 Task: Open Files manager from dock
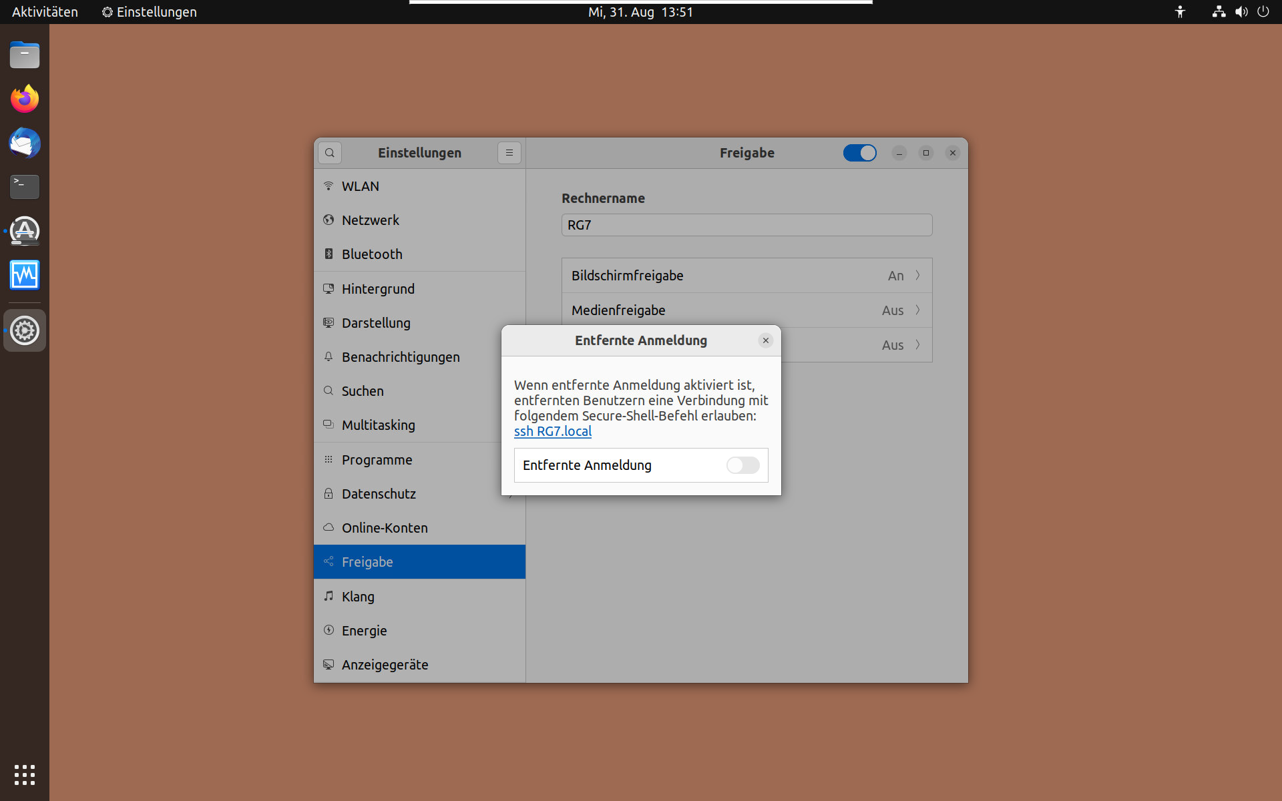tap(25, 55)
